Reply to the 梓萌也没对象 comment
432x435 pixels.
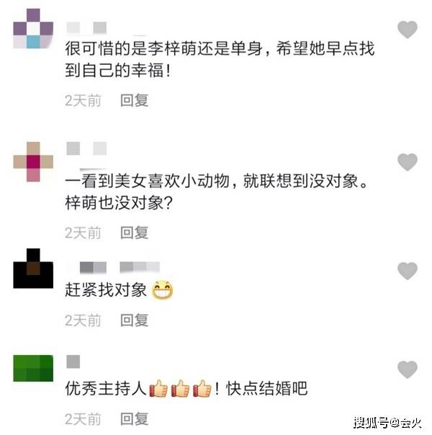[x=135, y=233]
